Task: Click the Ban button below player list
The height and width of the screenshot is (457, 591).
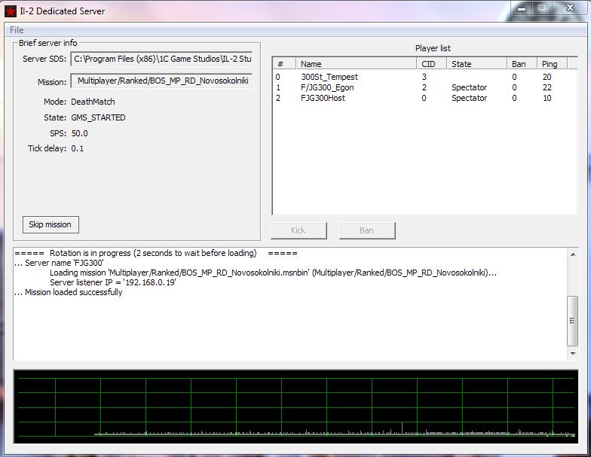Action: tap(367, 230)
